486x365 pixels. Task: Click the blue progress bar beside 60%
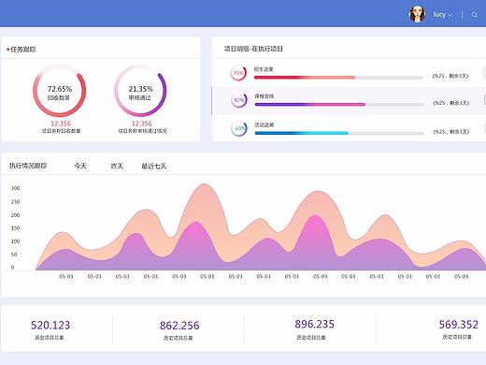click(x=339, y=133)
